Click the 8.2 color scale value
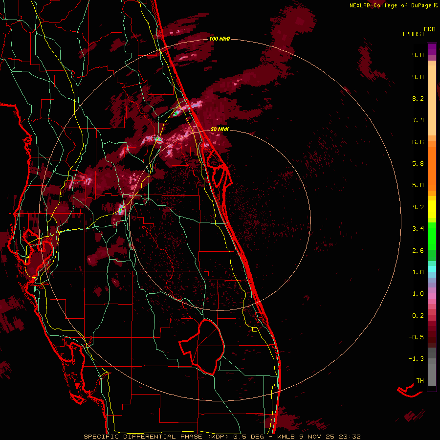Screen dimensions: 440x440 (x=418, y=98)
